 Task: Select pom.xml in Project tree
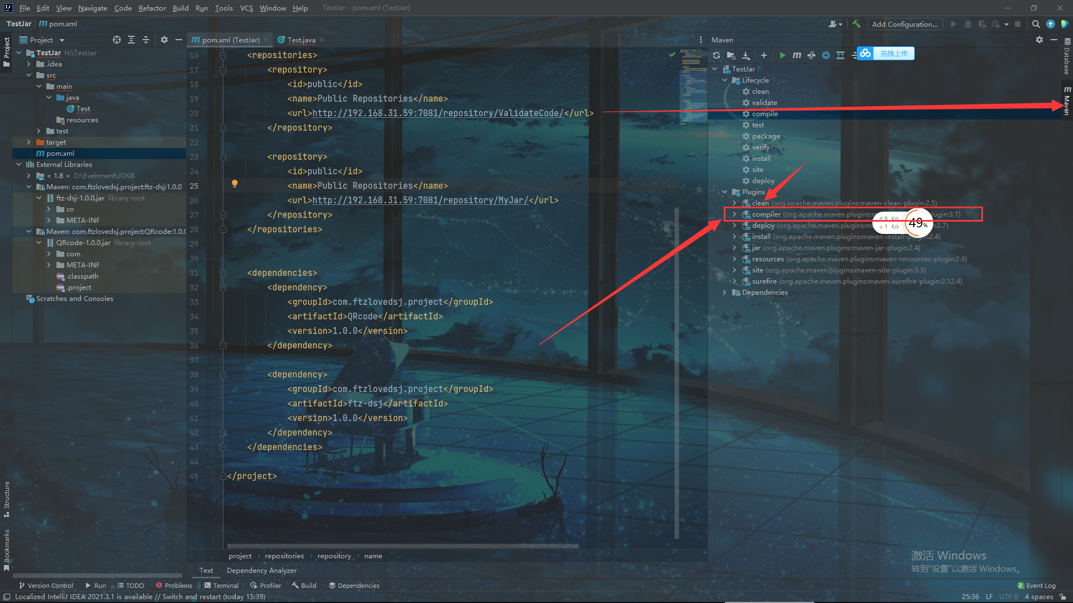coord(60,154)
